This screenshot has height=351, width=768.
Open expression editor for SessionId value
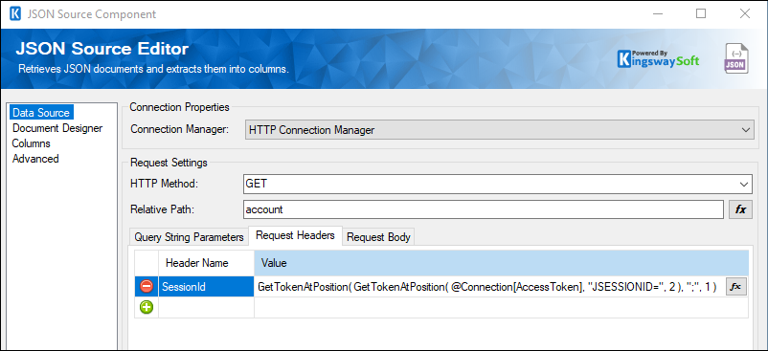735,287
